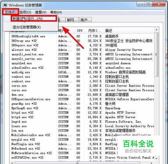
Task: Select the lsass.exe process
Action: [19, 126]
